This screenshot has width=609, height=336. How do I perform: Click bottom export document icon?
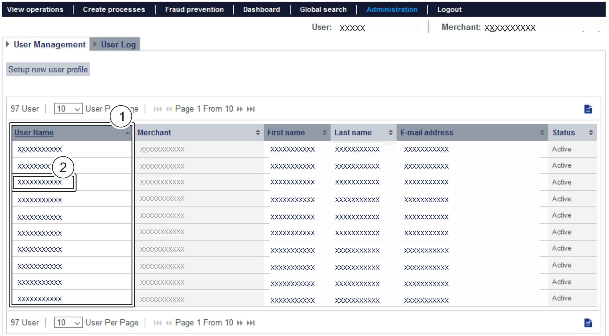[588, 323]
